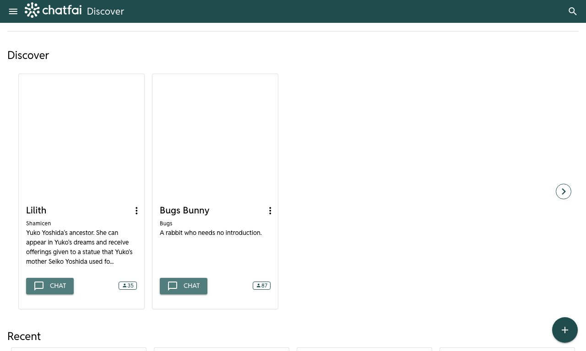Image resolution: width=586 pixels, height=351 pixels.
Task: Select the Lilith character name
Action: [36, 210]
